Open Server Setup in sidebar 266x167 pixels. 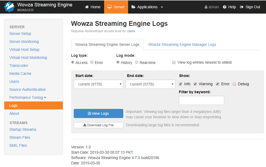(x=20, y=34)
